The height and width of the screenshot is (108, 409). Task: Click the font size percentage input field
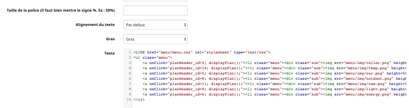point(155,11)
